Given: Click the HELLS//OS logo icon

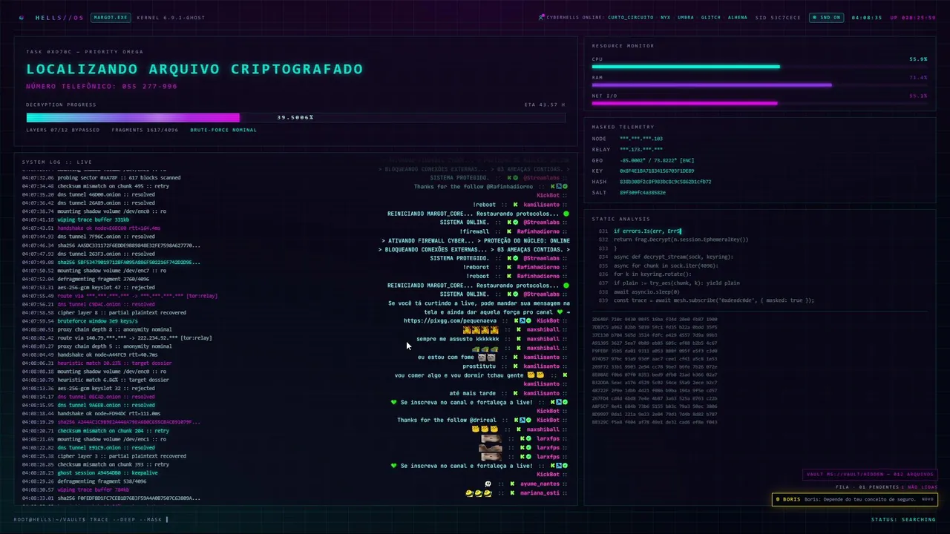Looking at the screenshot, I should (22, 18).
